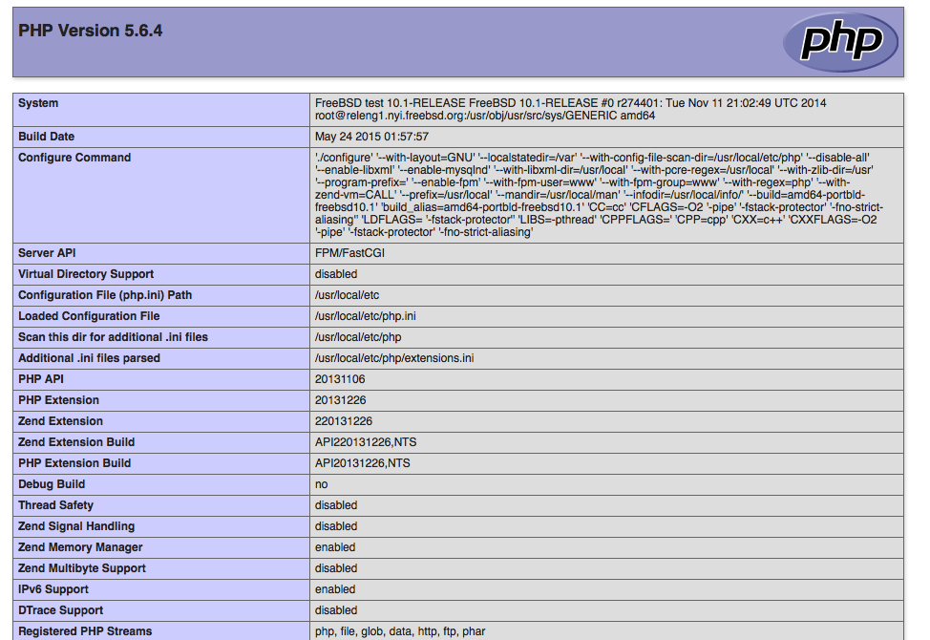Click 'Zend Multibyte Support' label
Viewport: 930px width, 640px height.
tap(82, 568)
